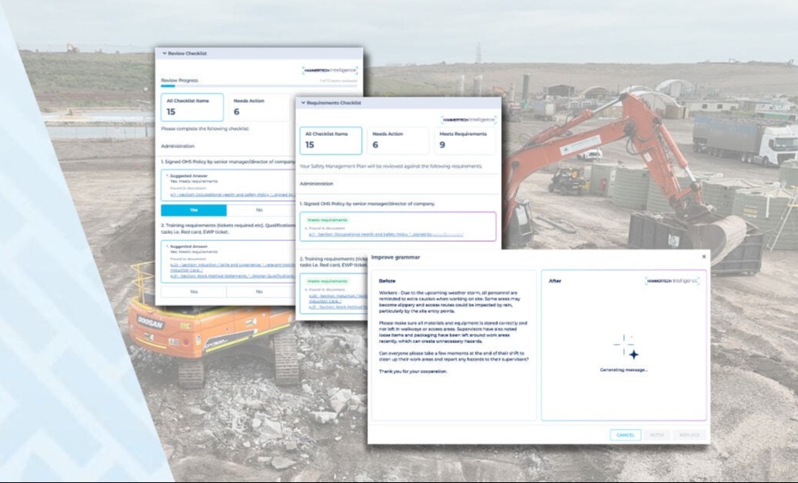Click 'Generating message...' status text

pyautogui.click(x=623, y=370)
